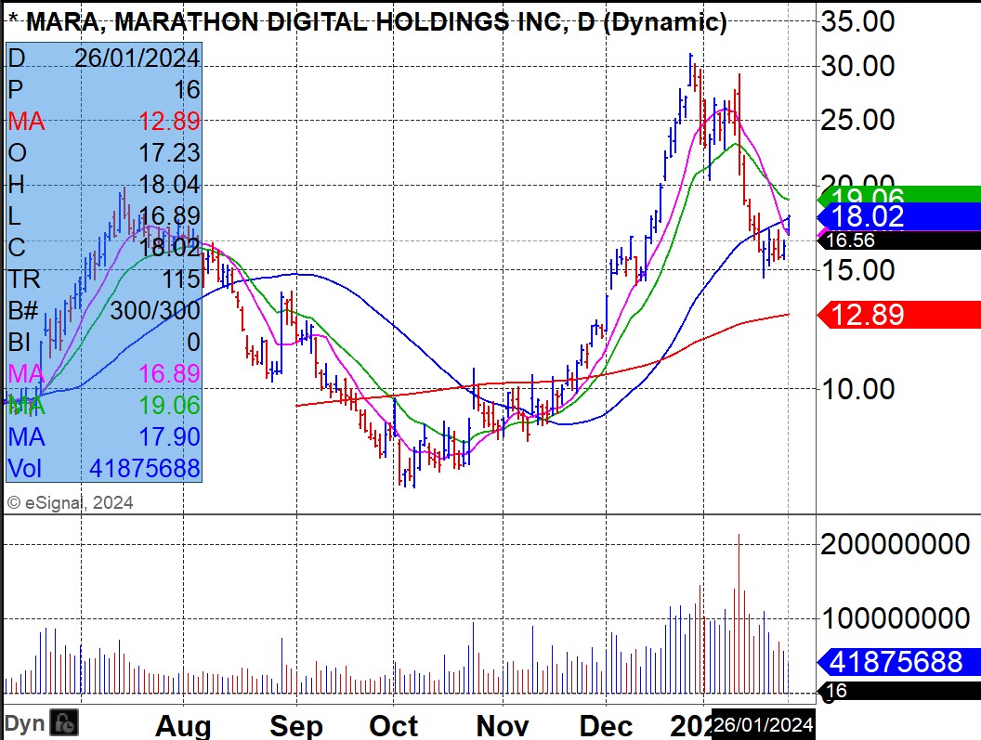The image size is (981, 740).
Task: Click the high value 18.04 in data box
Action: pos(169,185)
